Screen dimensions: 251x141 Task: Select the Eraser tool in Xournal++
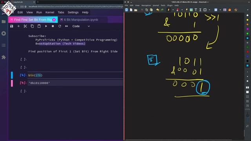tap(178, 10)
